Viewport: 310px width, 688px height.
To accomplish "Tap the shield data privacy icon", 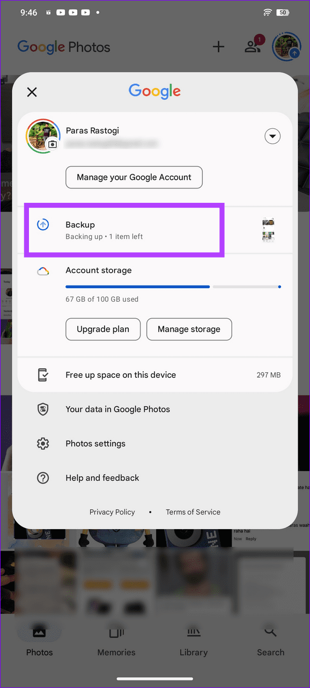I will [43, 409].
